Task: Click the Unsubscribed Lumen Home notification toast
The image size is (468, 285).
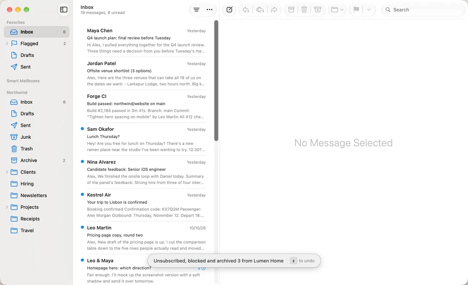Action: (x=234, y=261)
